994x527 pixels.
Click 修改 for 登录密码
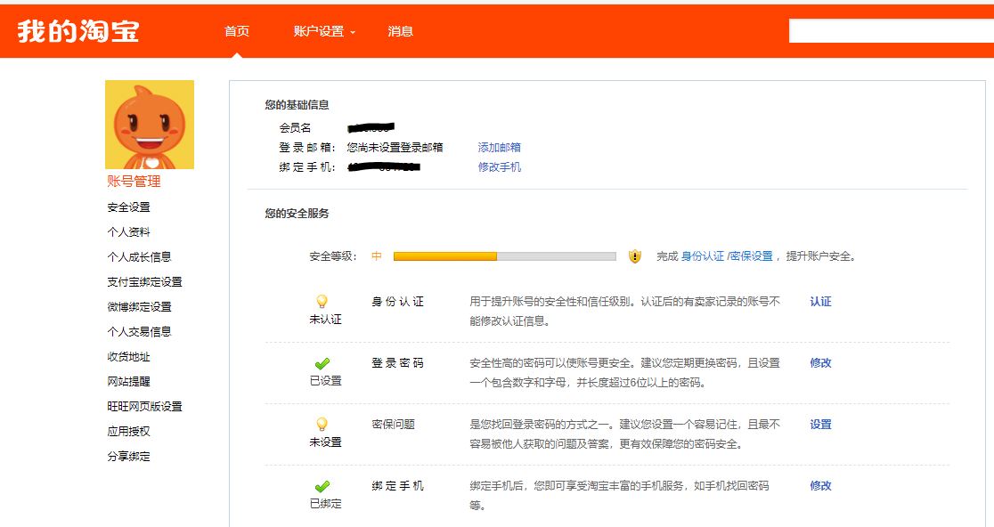(820, 363)
